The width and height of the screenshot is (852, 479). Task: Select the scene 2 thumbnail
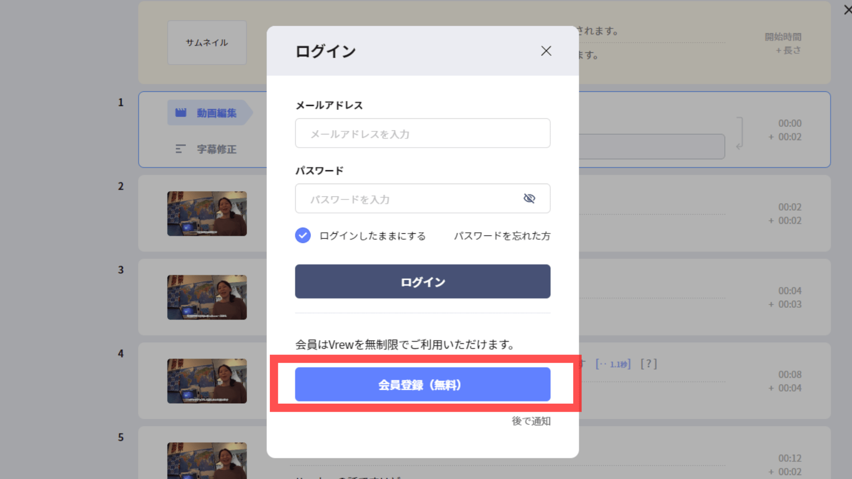(207, 213)
